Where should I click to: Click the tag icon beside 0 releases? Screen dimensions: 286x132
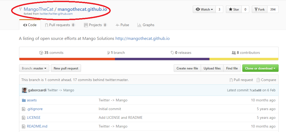(x=172, y=53)
